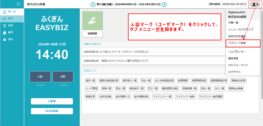This screenshot has width=263, height=126.
Task: Click the マイナンバー削除 favorite button
Action: click(x=185, y=96)
